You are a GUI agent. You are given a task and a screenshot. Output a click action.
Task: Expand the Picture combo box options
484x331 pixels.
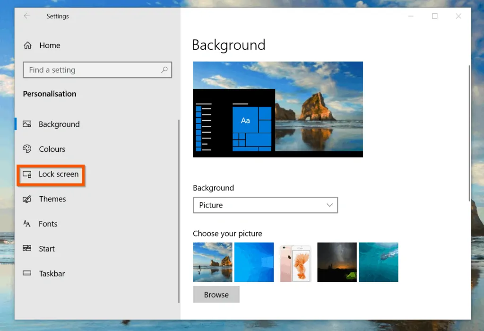coord(265,205)
